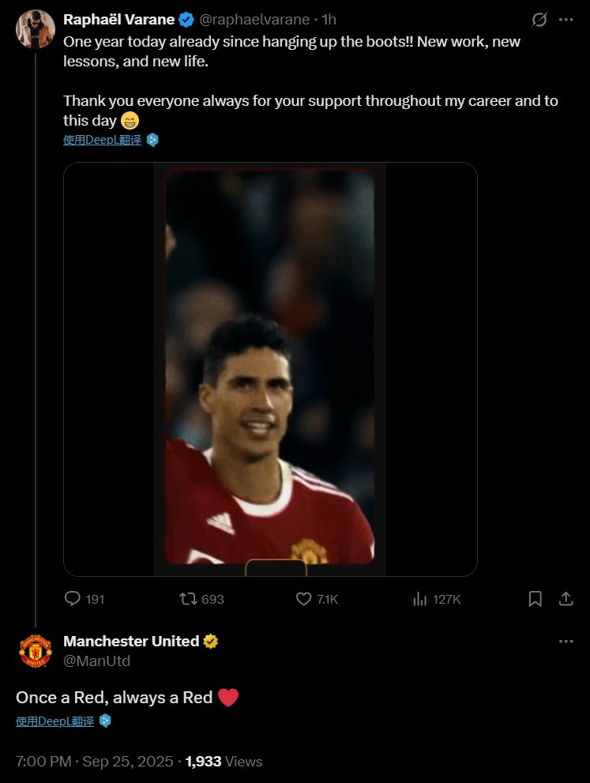Repost Varane's tweet via retweet icon
This screenshot has width=590, height=783.
point(189,599)
